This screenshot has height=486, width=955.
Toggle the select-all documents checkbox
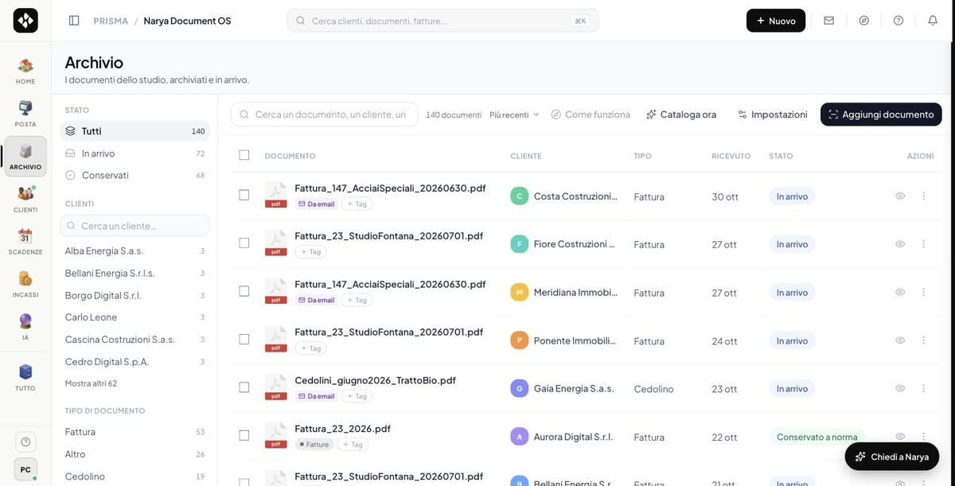(244, 155)
